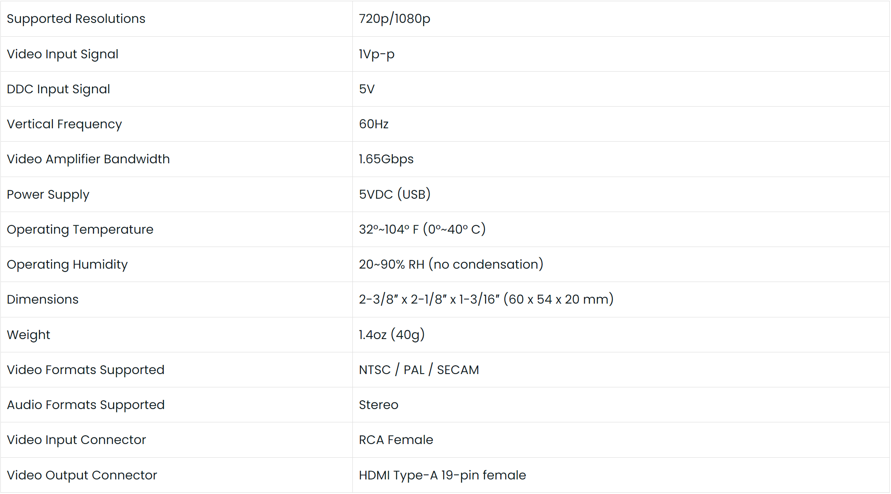
Task: Select the Audio Formats Supported label
Action: point(85,405)
